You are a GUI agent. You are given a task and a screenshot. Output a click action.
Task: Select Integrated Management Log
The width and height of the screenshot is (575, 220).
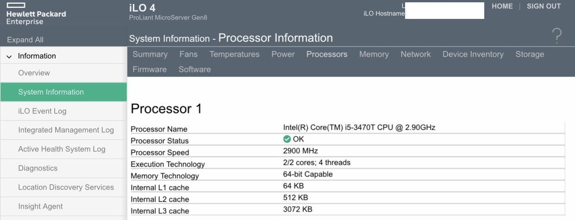click(66, 130)
